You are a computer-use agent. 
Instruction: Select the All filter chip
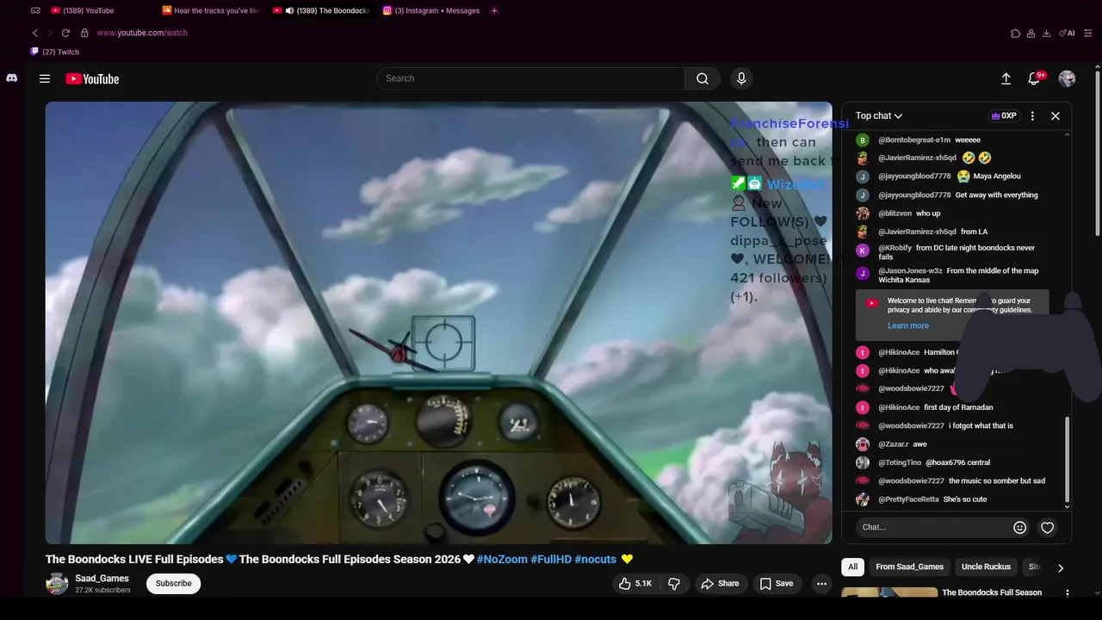[852, 567]
